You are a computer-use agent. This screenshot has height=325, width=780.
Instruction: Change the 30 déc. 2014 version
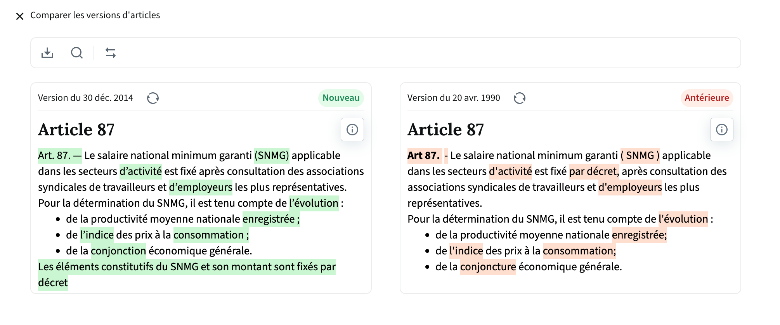(x=153, y=98)
